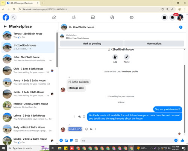Open John - 2bed1bath house conversation
The height and width of the screenshot is (151, 188).
pos(28,59)
